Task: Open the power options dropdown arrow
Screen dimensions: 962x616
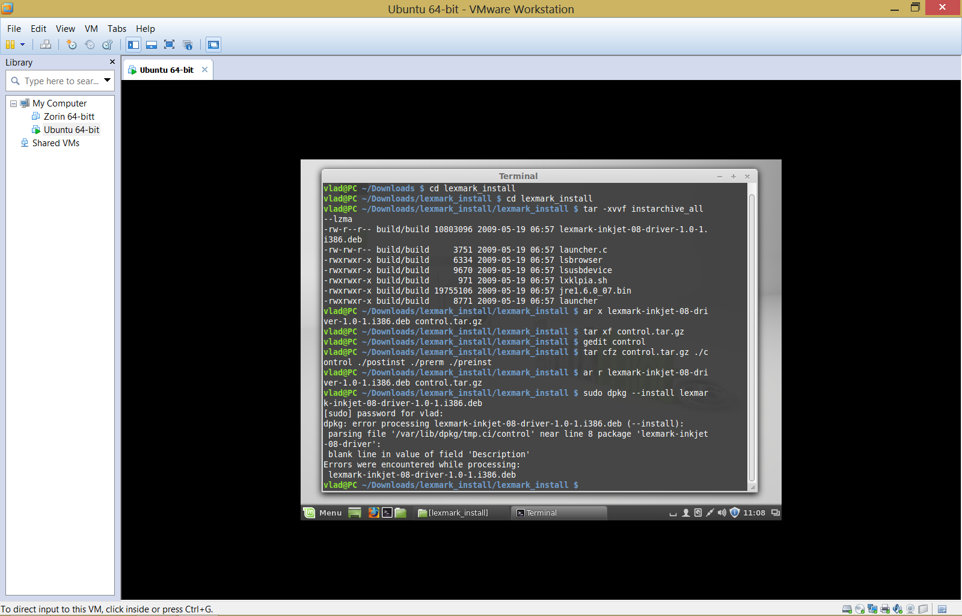Action: tap(23, 45)
